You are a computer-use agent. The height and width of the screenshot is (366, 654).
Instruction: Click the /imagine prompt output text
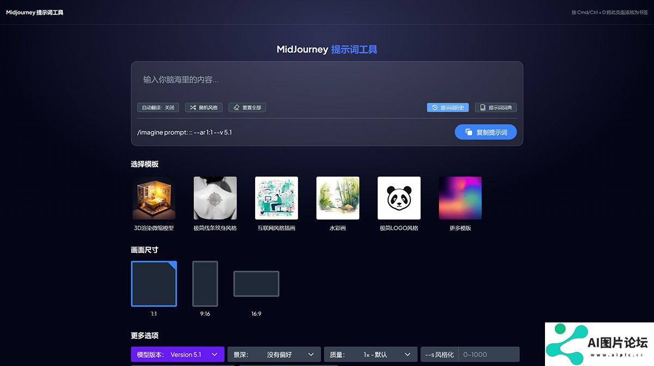pos(185,132)
